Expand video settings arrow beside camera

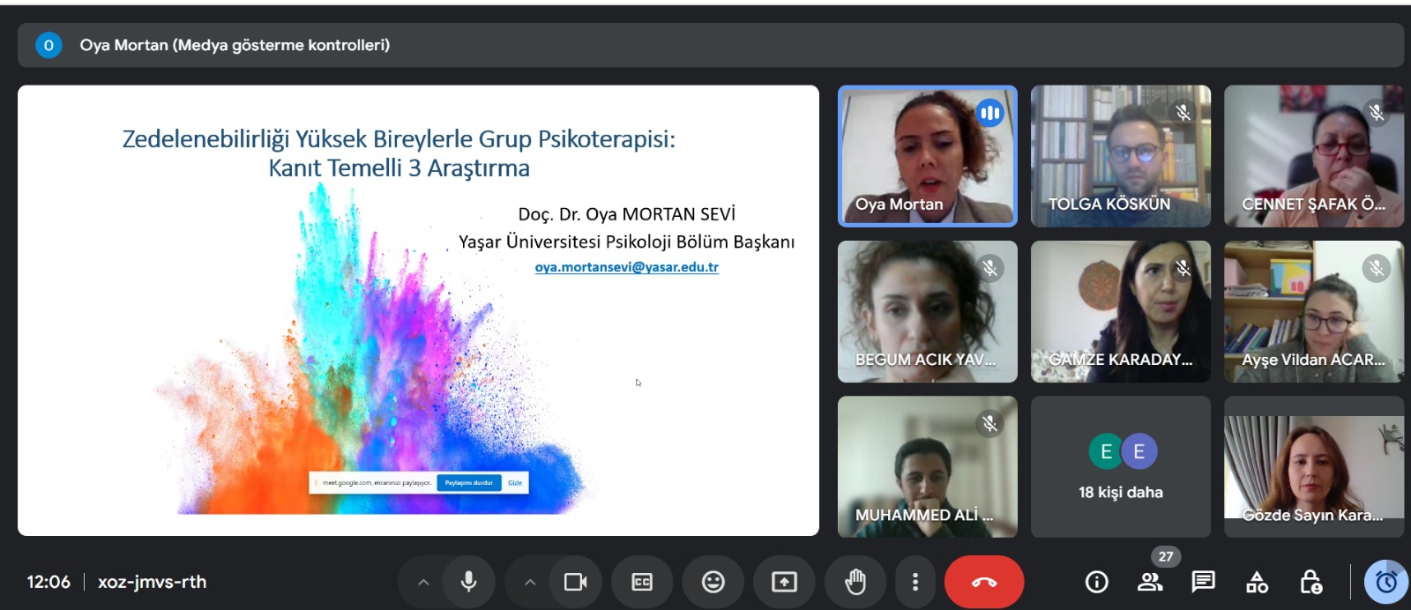[530, 582]
